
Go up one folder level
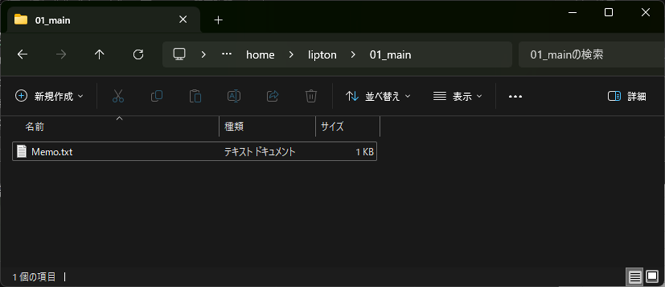pyautogui.click(x=99, y=54)
